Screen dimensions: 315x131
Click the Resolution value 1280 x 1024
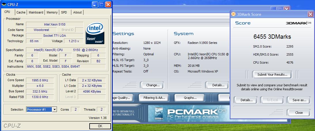click(152, 43)
